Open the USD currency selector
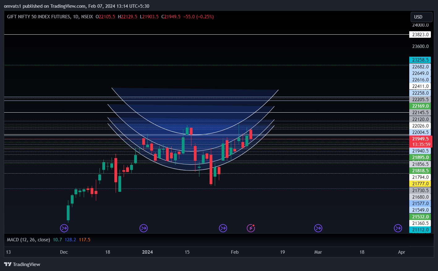Image resolution: width=438 pixels, height=271 pixels. tap(421, 17)
